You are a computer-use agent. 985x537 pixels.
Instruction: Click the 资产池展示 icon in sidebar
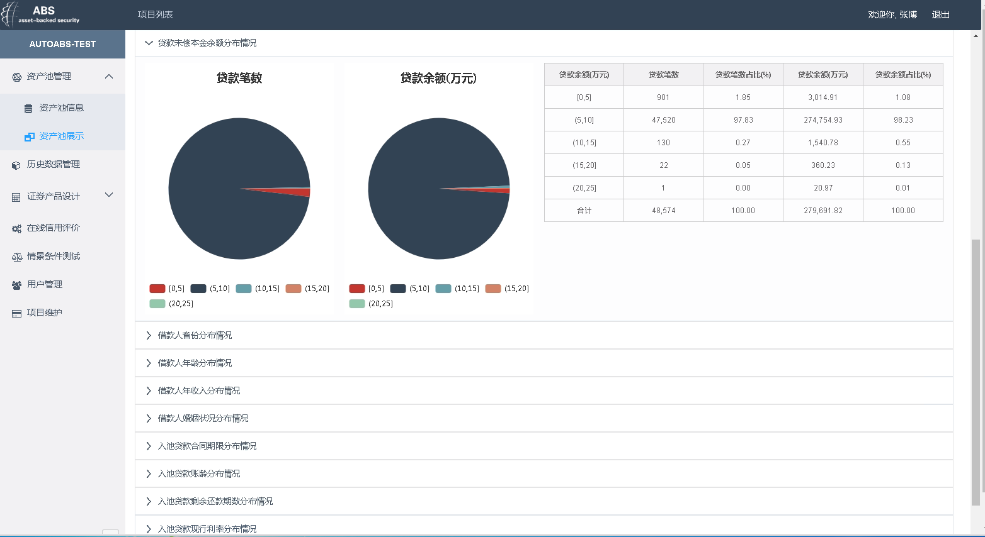(29, 136)
